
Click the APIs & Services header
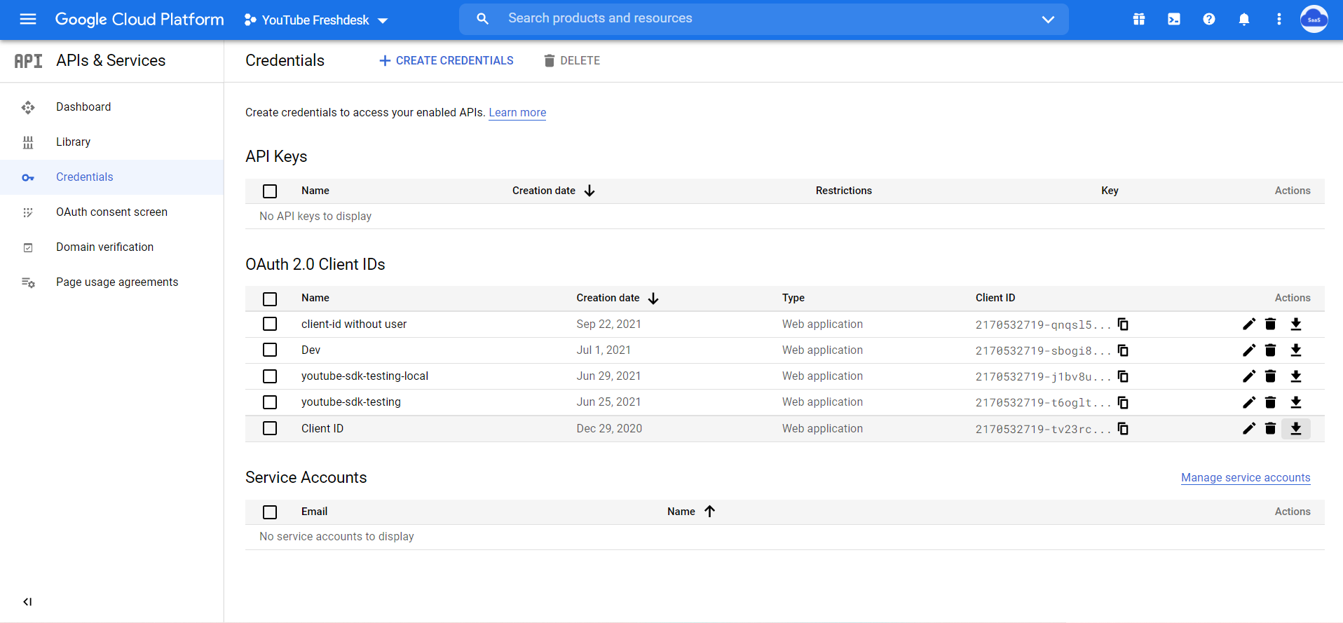pos(111,61)
